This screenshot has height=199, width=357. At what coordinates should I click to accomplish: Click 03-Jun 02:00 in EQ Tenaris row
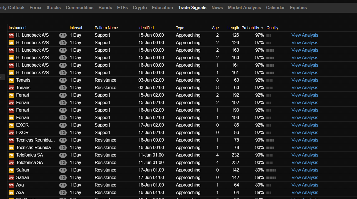[151, 80]
